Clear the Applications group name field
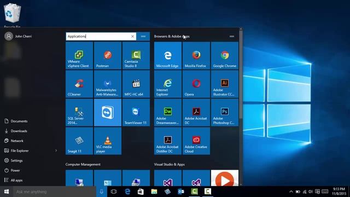The image size is (350, 197). 132,37
